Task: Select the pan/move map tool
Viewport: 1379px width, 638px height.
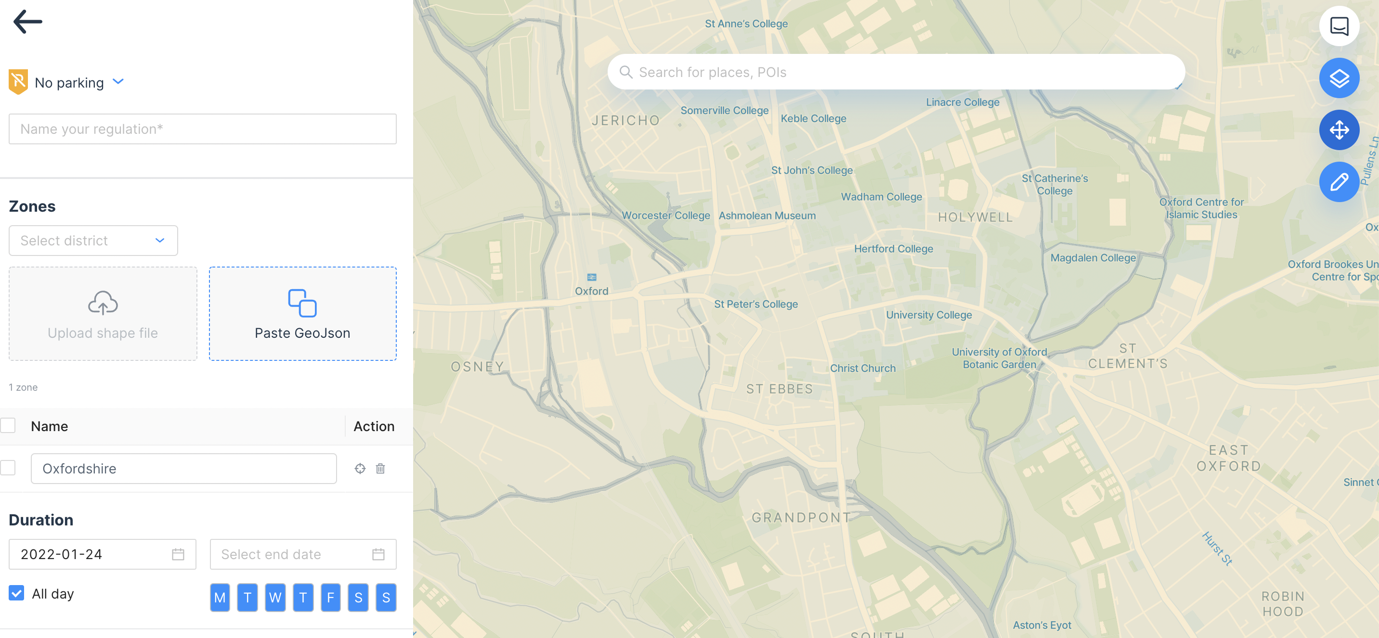Action: pyautogui.click(x=1339, y=130)
